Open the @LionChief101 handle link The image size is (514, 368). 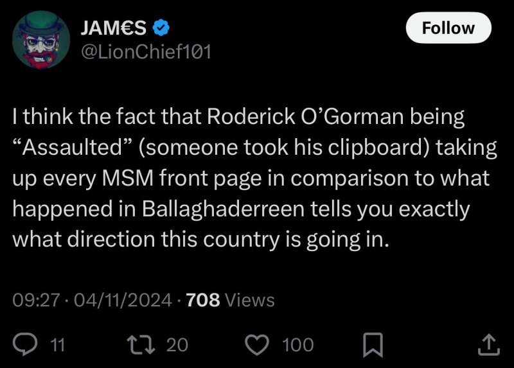[144, 51]
